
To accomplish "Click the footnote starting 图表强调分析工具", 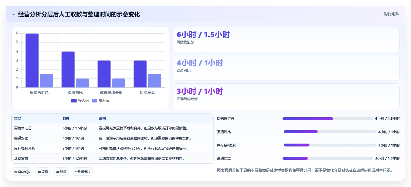I will pos(305,170).
